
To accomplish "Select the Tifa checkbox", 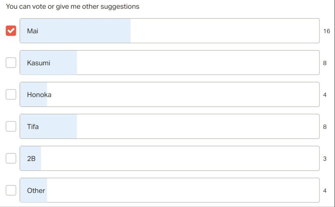I will [x=11, y=126].
